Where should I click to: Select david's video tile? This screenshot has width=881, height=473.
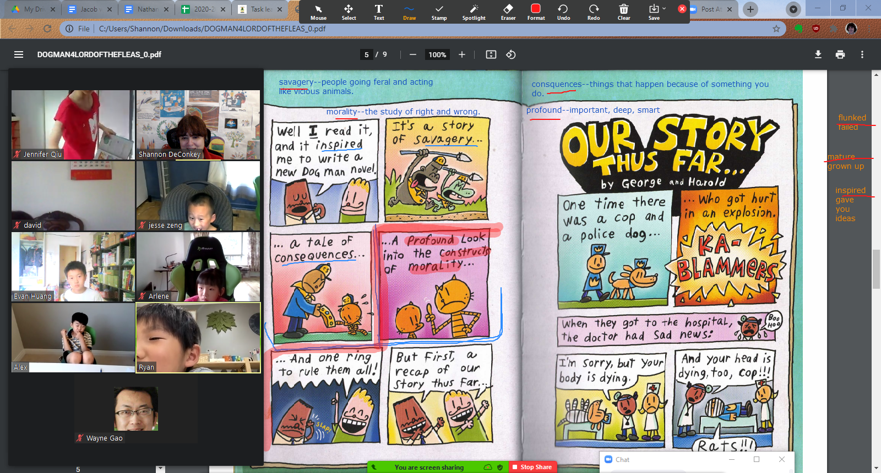[73, 196]
